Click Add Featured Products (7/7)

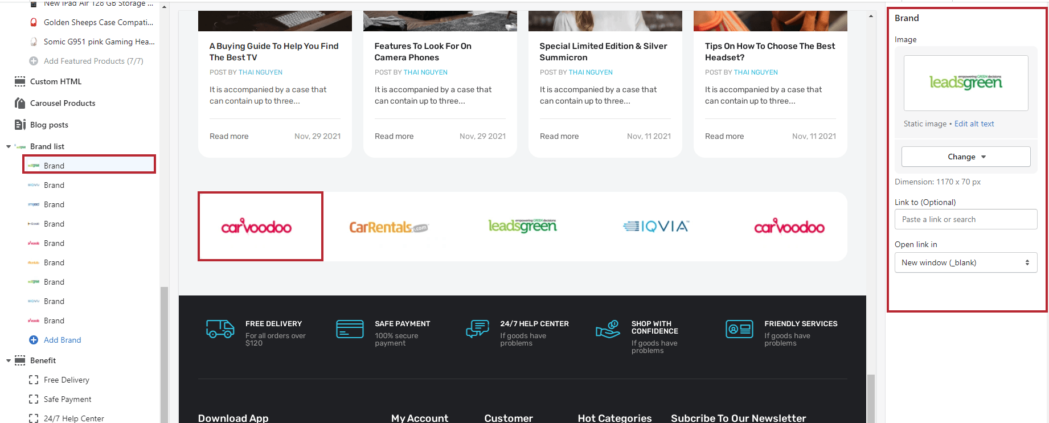coord(93,61)
